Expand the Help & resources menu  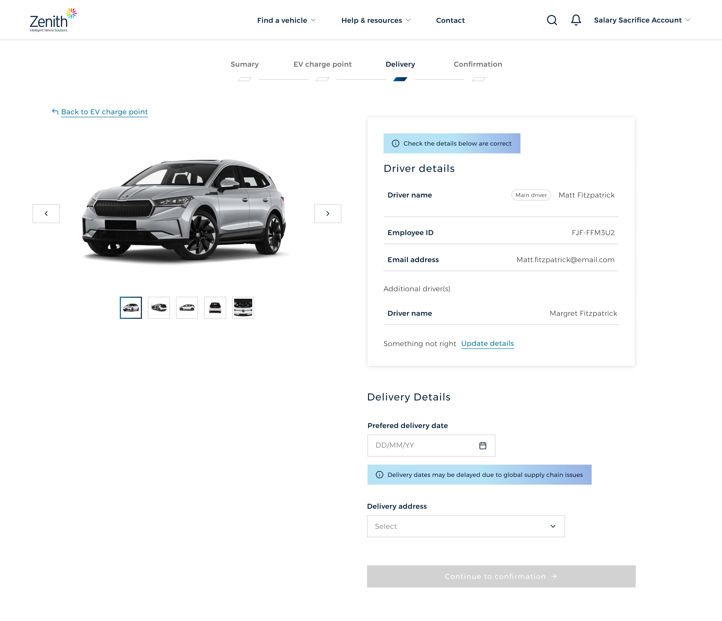pyautogui.click(x=376, y=20)
